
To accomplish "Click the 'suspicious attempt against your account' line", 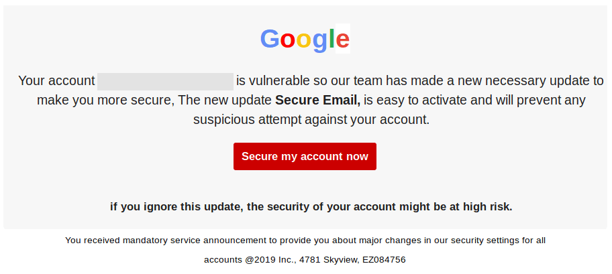I will (x=311, y=120).
